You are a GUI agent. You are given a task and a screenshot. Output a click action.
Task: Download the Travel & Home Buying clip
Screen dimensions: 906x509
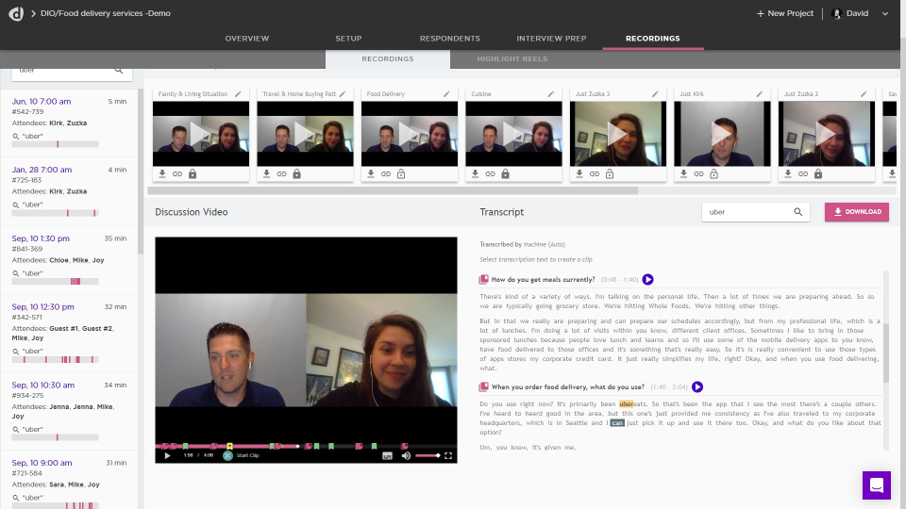[x=266, y=173]
